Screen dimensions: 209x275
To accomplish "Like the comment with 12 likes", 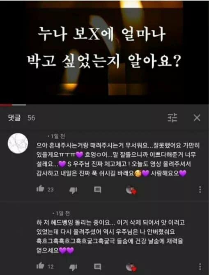I will pyautogui.click(x=40, y=266).
